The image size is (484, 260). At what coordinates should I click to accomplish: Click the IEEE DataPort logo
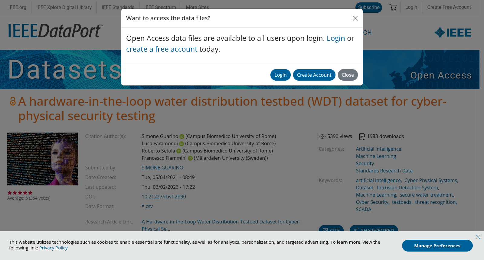56,31
